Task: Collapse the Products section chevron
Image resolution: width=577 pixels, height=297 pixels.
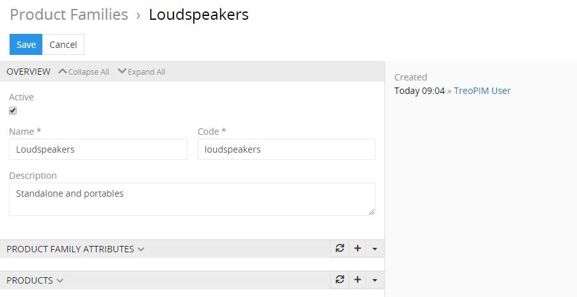Action: point(60,280)
